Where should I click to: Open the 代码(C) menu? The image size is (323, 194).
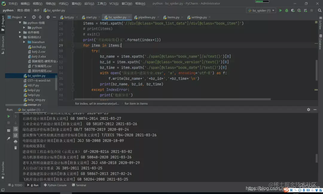pos(63,4)
